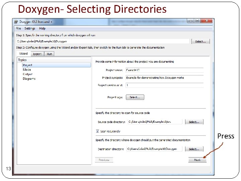Image resolution: width=241 pixels, height=181 pixels.
Task: Click the Destination directory field
Action: (154, 149)
